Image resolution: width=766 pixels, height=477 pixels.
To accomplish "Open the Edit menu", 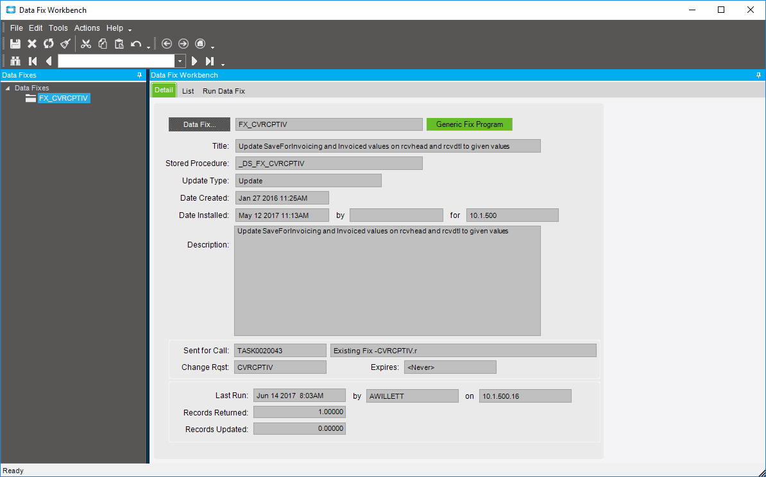I will point(36,28).
